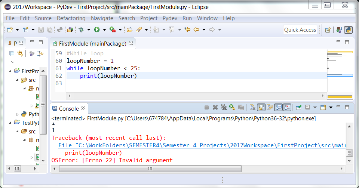Viewport: 359px width, 188px height.
Task: Click the Debug bug icon
Action: (81, 30)
